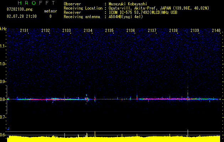Click the observer name Masayuki Kobayashi
The width and height of the screenshot is (224, 142).
[128, 4]
